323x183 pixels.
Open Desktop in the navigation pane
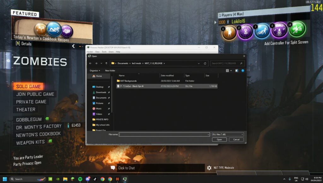point(99,87)
